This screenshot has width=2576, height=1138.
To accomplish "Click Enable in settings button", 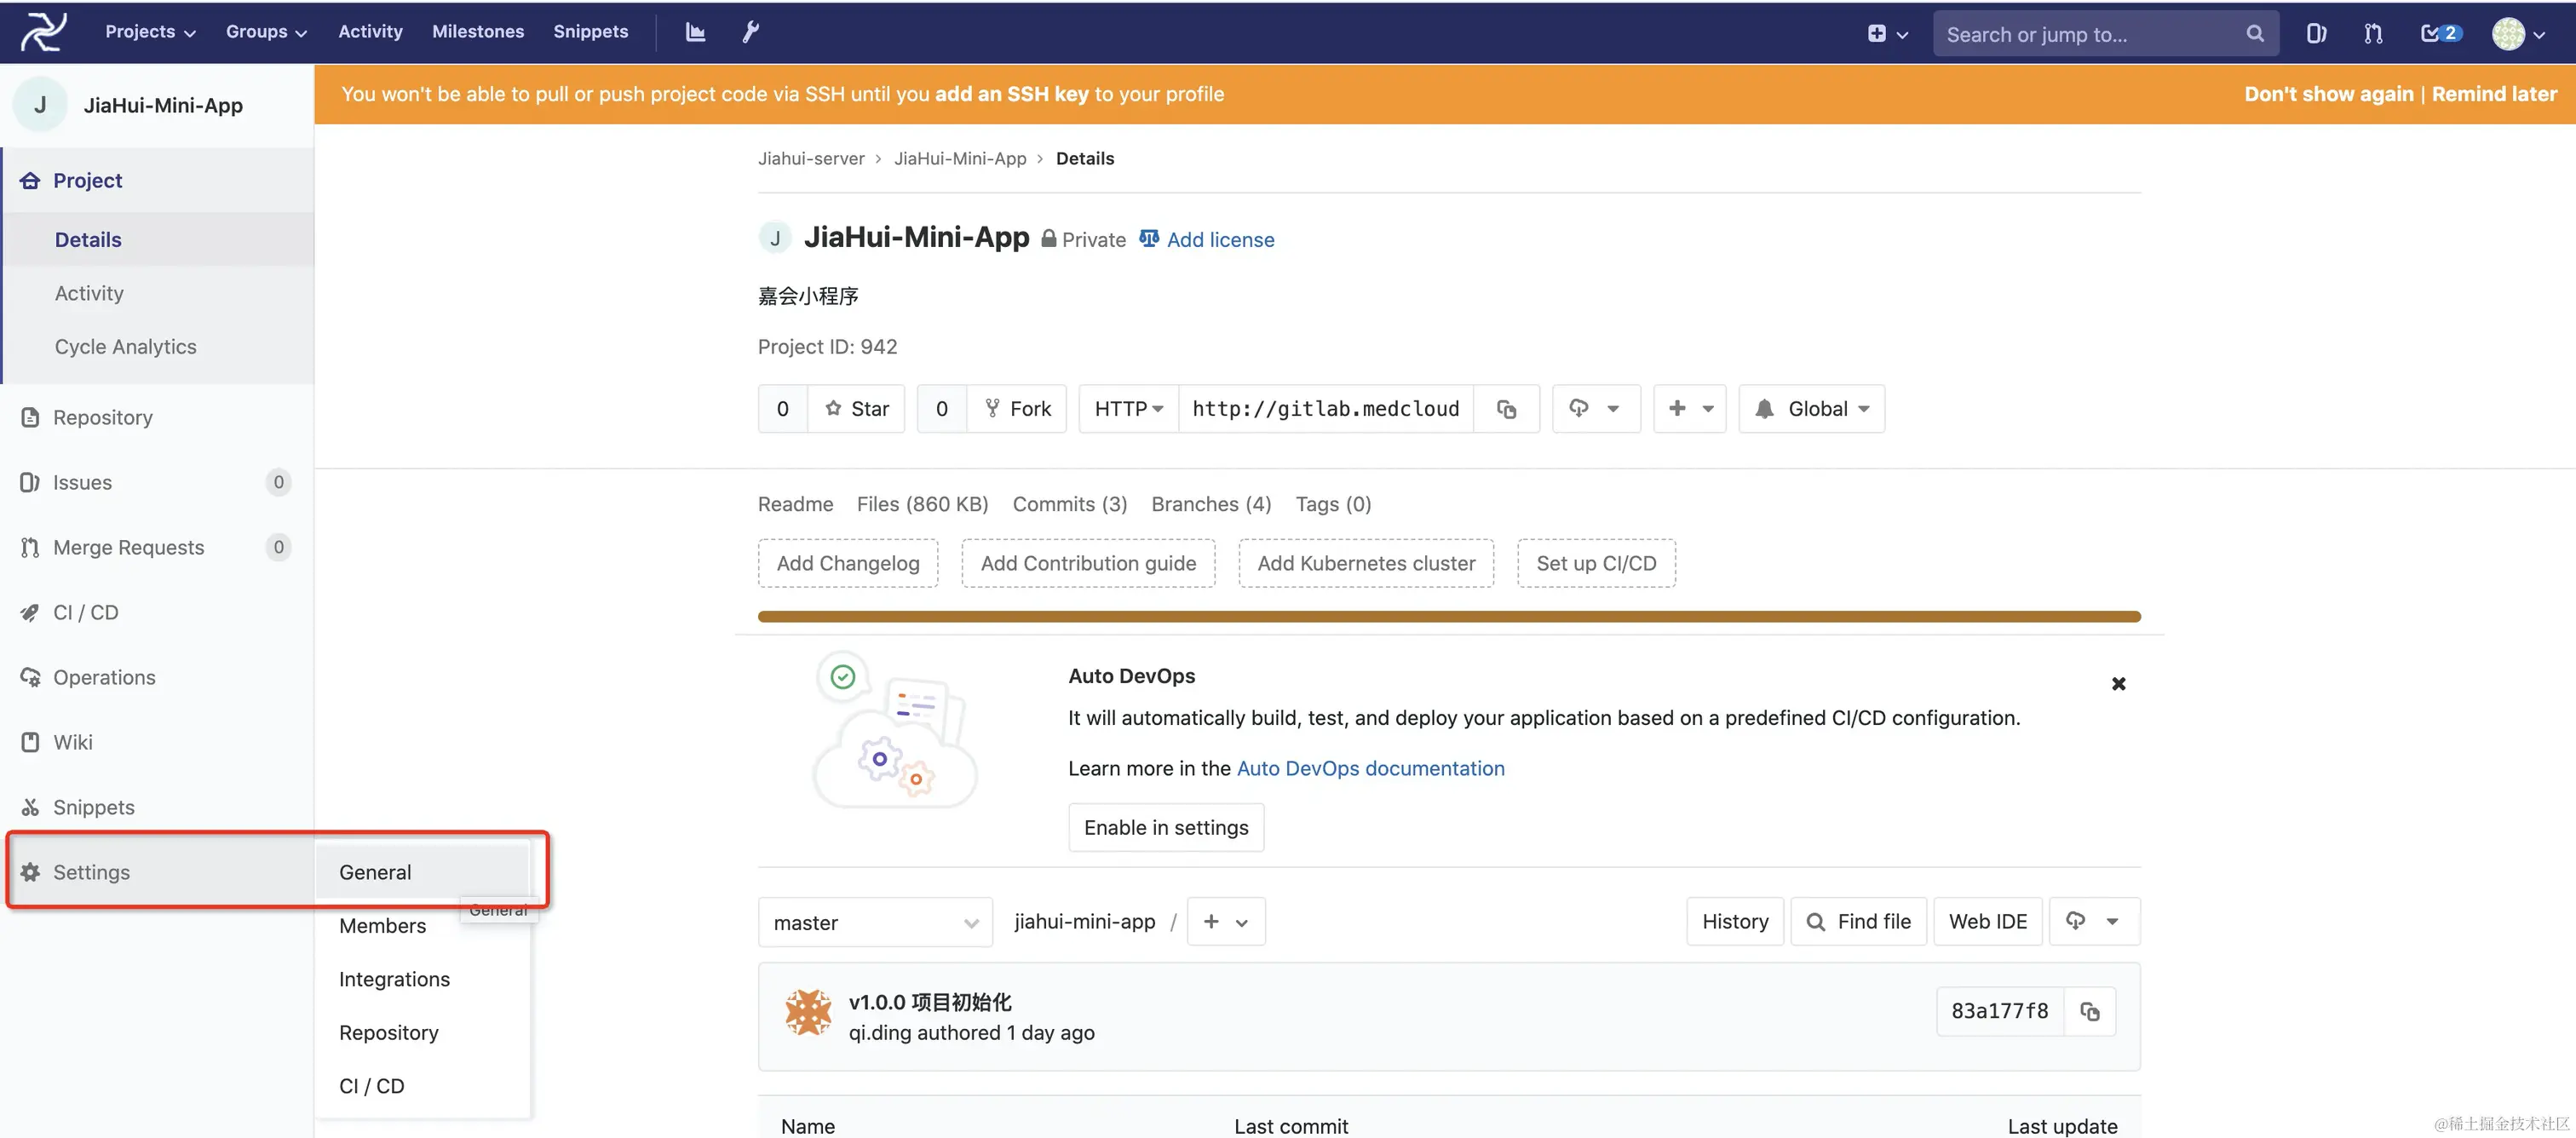I will coord(1166,827).
